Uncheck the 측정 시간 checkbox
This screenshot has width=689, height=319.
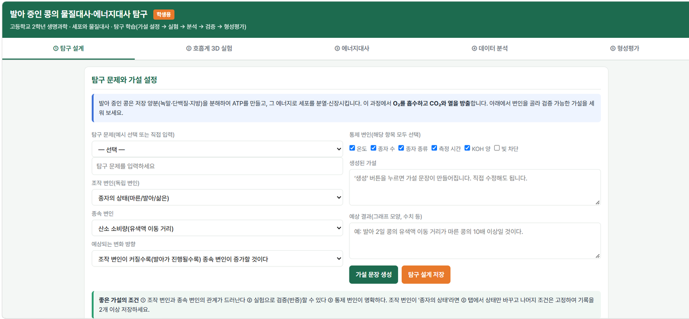[434, 148]
